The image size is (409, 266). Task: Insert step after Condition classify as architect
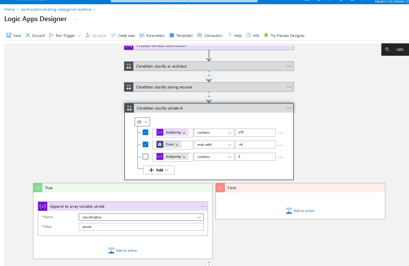point(209,76)
